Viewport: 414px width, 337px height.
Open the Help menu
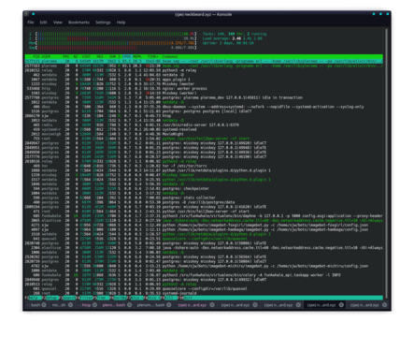coord(121,22)
